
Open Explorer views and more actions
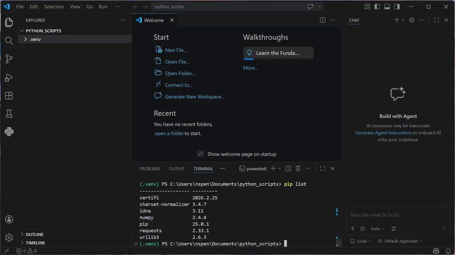(123, 20)
